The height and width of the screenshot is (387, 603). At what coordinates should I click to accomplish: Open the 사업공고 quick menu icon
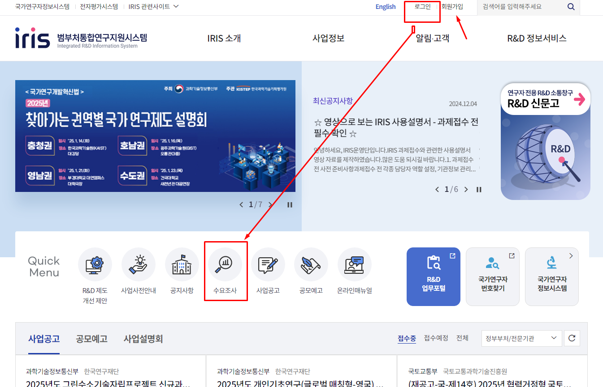pos(268,264)
